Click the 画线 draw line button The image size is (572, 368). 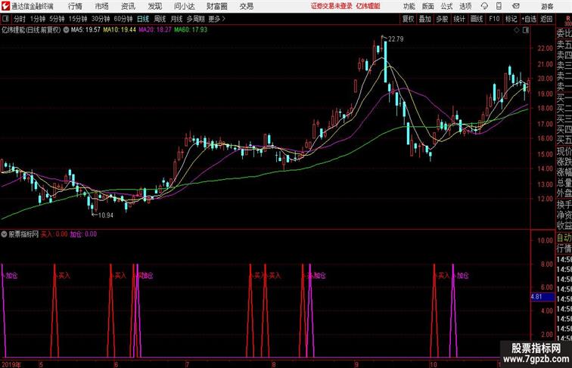477,19
